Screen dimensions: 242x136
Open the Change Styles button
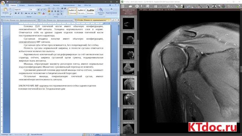(x=101, y=11)
